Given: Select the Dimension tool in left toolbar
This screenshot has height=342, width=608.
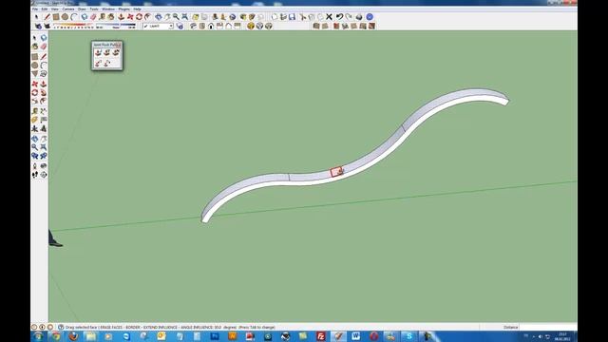Looking at the screenshot, I should click(44, 111).
